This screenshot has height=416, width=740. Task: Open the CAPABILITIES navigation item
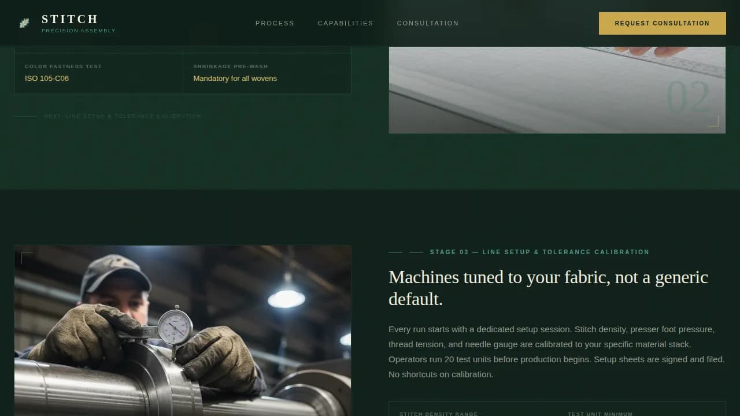click(x=345, y=23)
